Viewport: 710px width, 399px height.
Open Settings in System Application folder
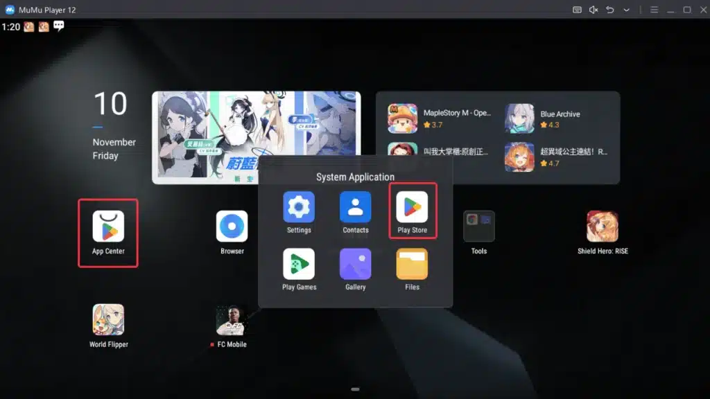point(299,206)
